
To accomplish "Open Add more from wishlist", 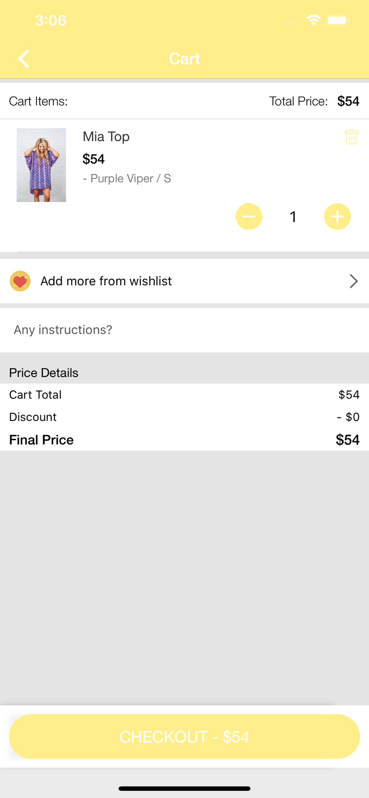I will click(106, 281).
